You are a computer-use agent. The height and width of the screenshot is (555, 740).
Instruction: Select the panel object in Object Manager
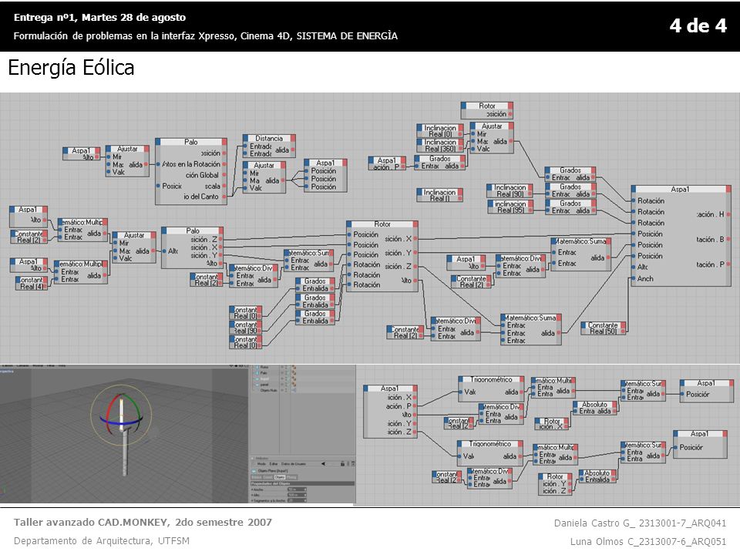(x=264, y=385)
